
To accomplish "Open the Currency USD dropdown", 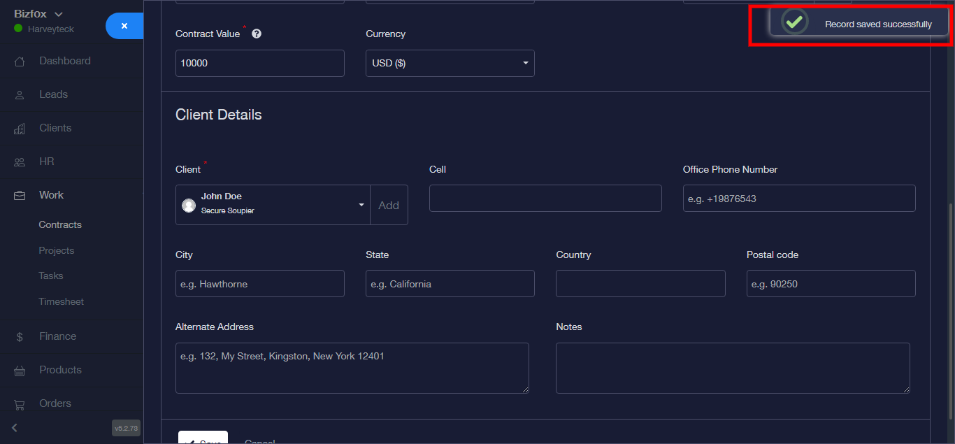I will point(450,63).
